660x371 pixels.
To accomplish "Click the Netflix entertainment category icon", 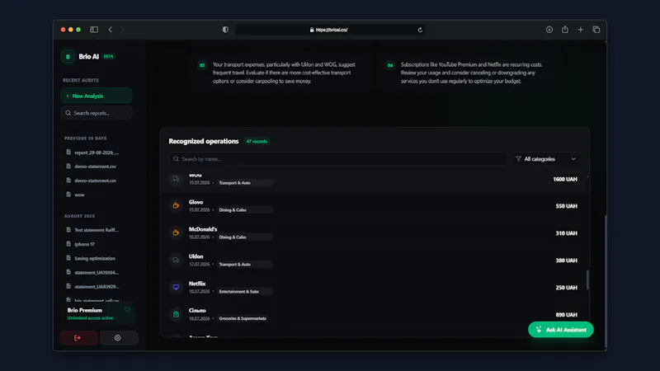I will [176, 287].
